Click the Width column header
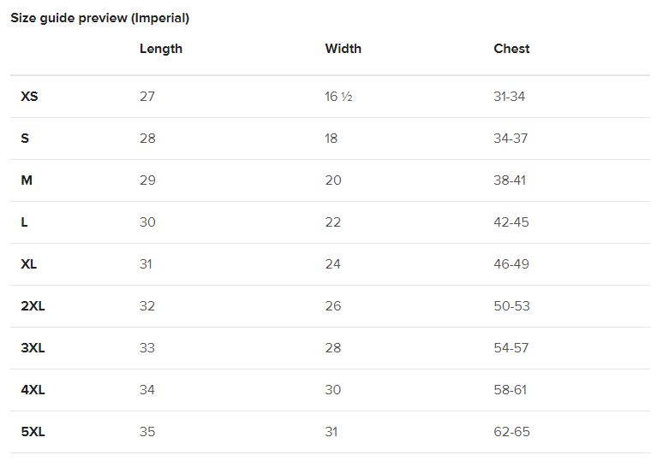Image resolution: width=657 pixels, height=467 pixels. tap(343, 49)
